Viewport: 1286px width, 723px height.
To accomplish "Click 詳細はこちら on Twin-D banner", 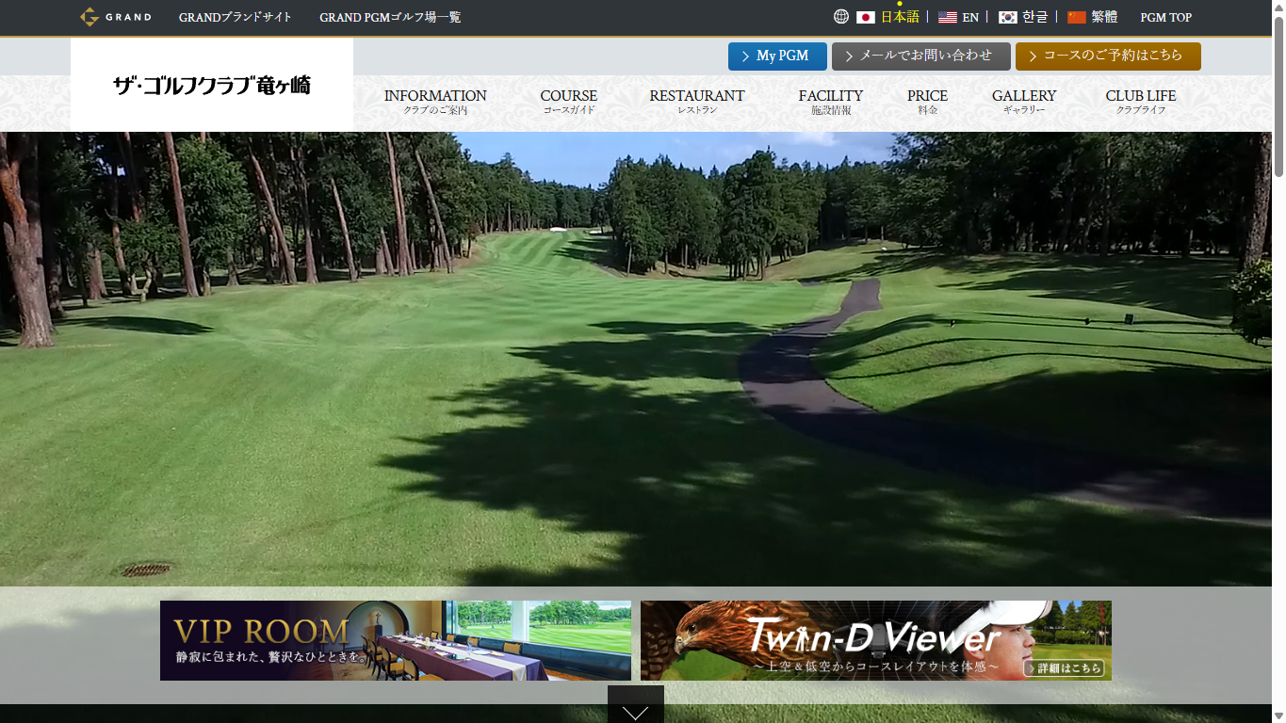I will (x=1064, y=668).
